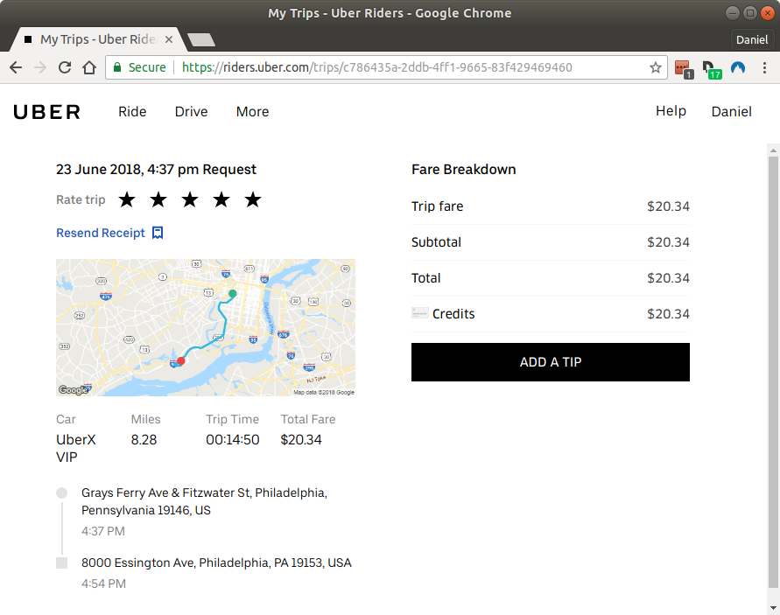Open the More menu

[252, 111]
